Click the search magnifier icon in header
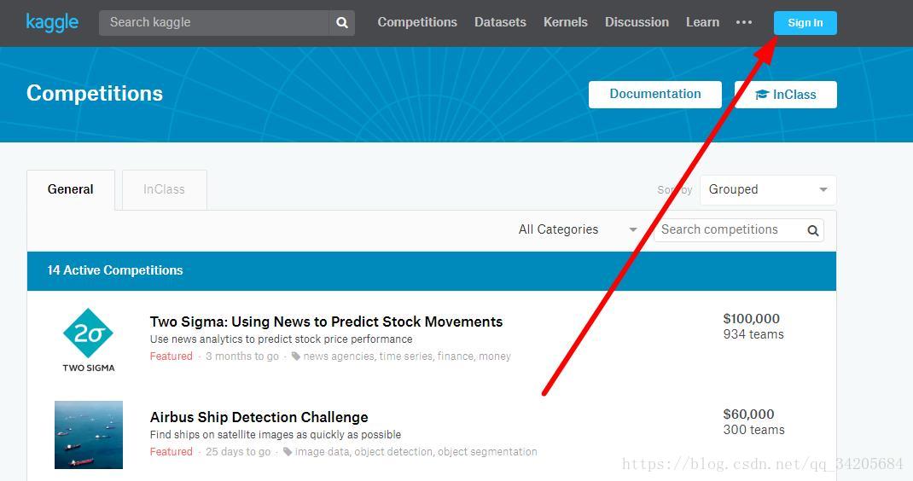 click(342, 23)
